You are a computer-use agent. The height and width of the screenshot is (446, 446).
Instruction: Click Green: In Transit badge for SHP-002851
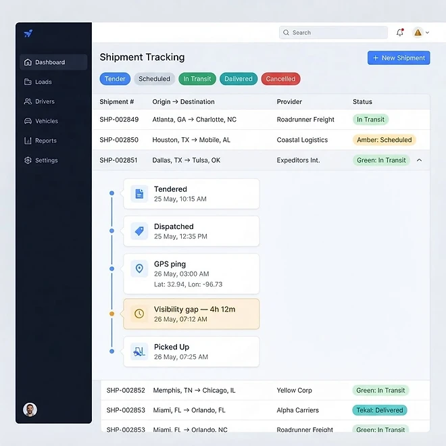pos(381,160)
